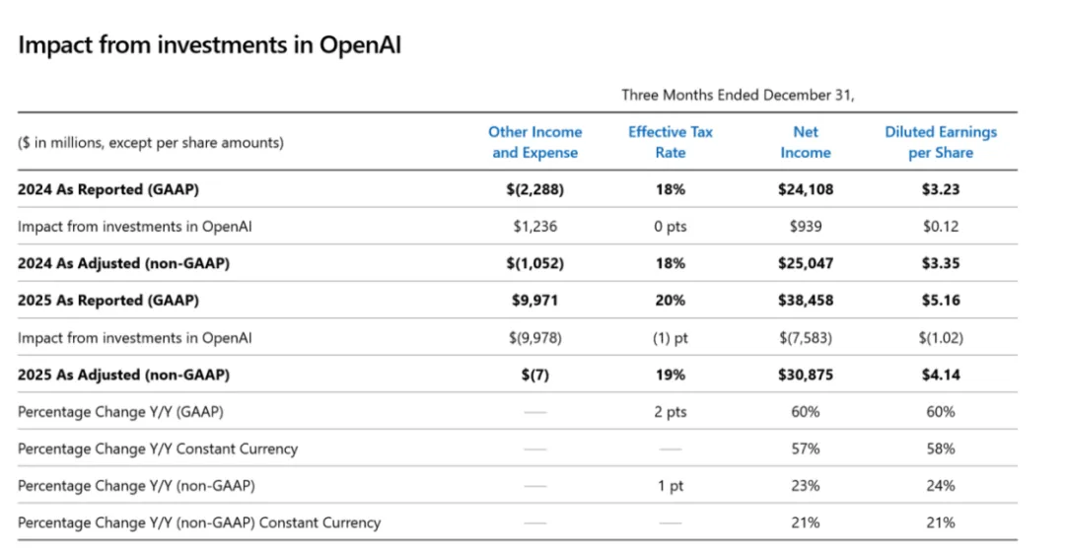Select the "2024 As Adjusted (non-GAAP)" row label

[x=129, y=263]
